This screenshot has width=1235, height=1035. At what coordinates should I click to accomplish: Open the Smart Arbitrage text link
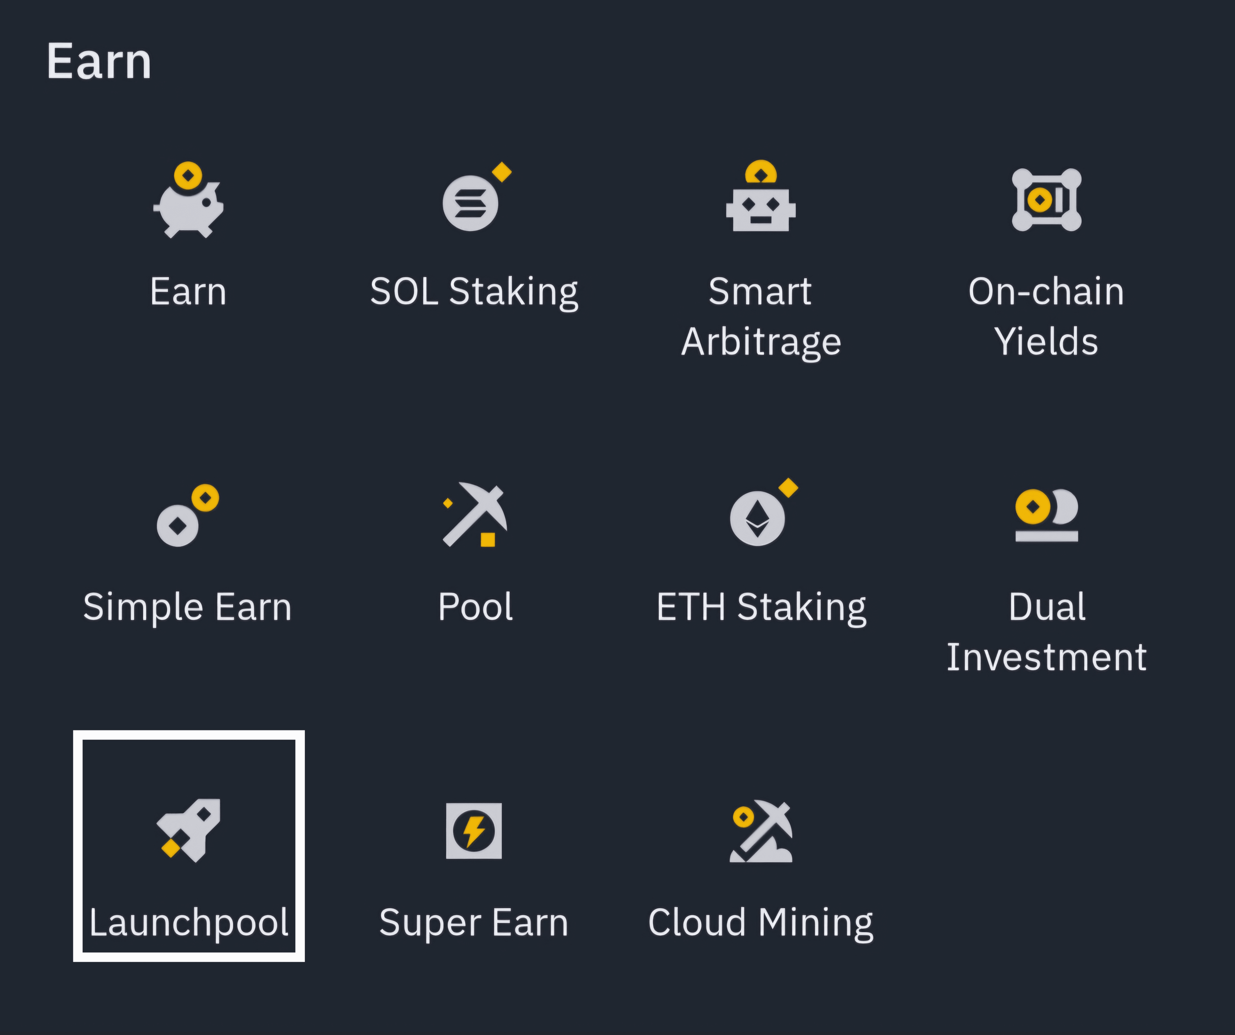pyautogui.click(x=761, y=317)
